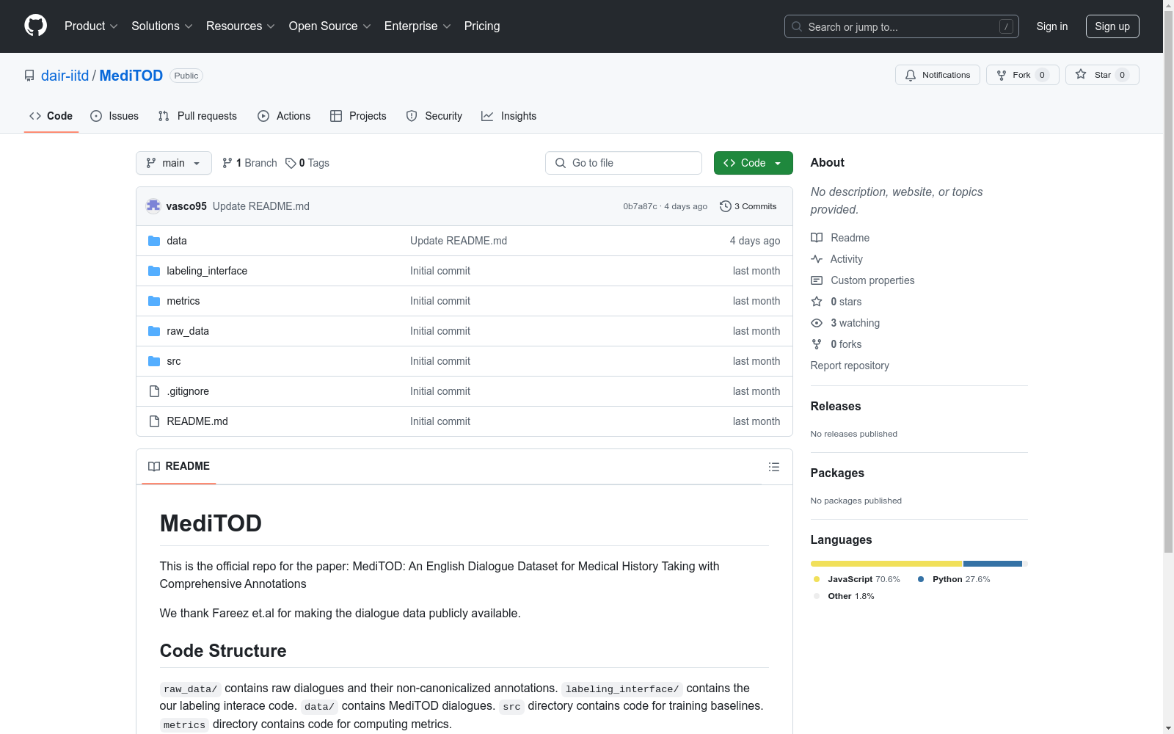Open the GitHub homepage logo

click(x=35, y=26)
